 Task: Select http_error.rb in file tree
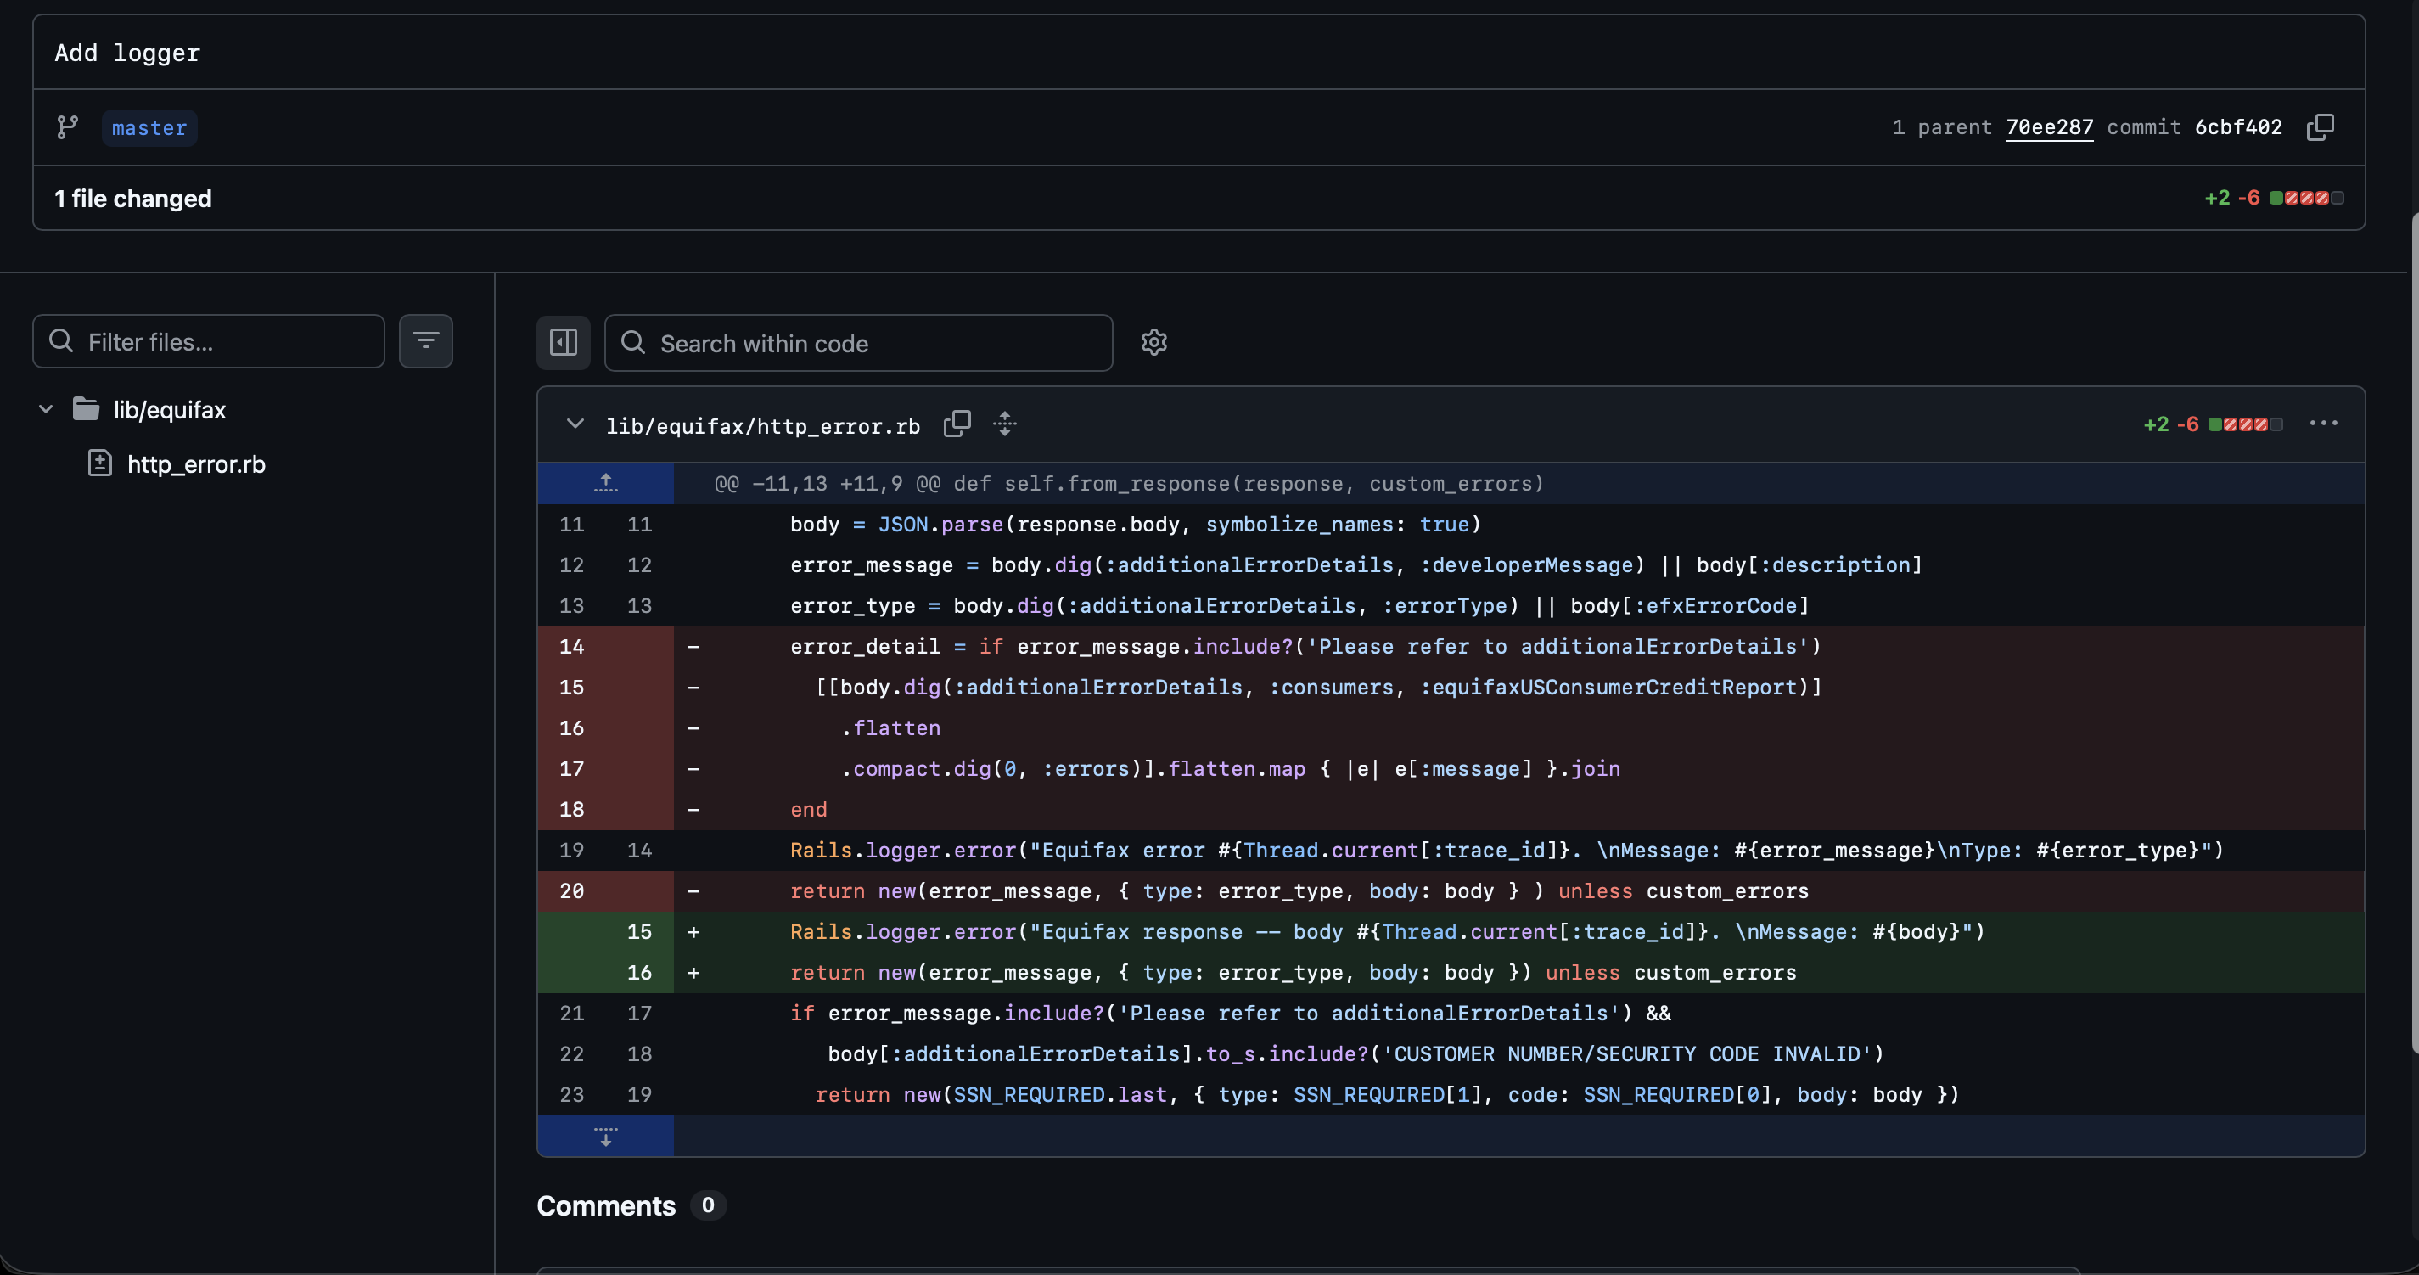click(196, 463)
